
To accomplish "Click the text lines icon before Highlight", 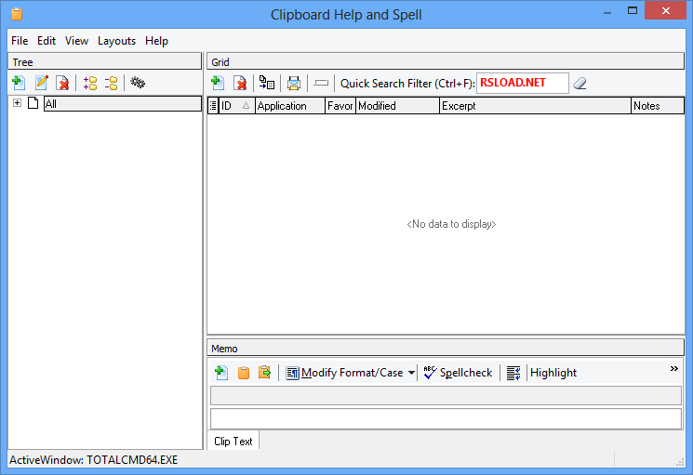I will [x=513, y=373].
